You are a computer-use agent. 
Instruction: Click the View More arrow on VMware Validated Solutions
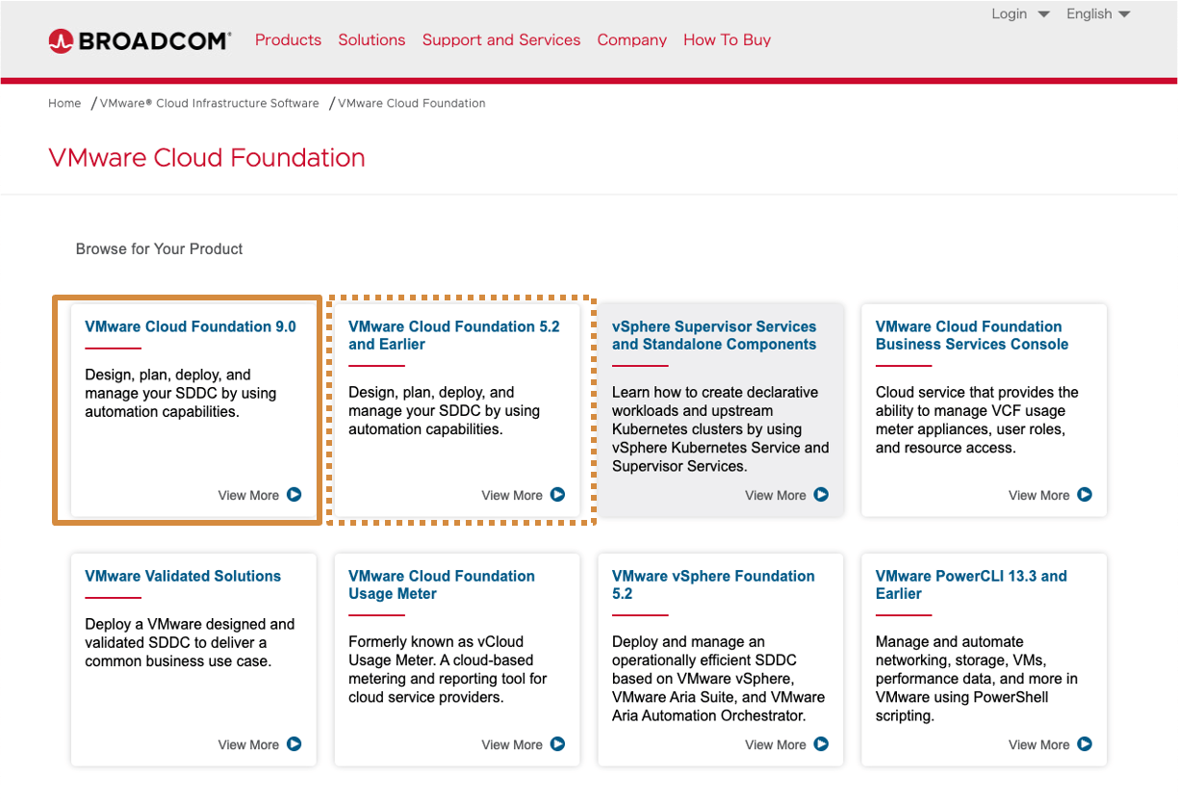[x=296, y=744]
